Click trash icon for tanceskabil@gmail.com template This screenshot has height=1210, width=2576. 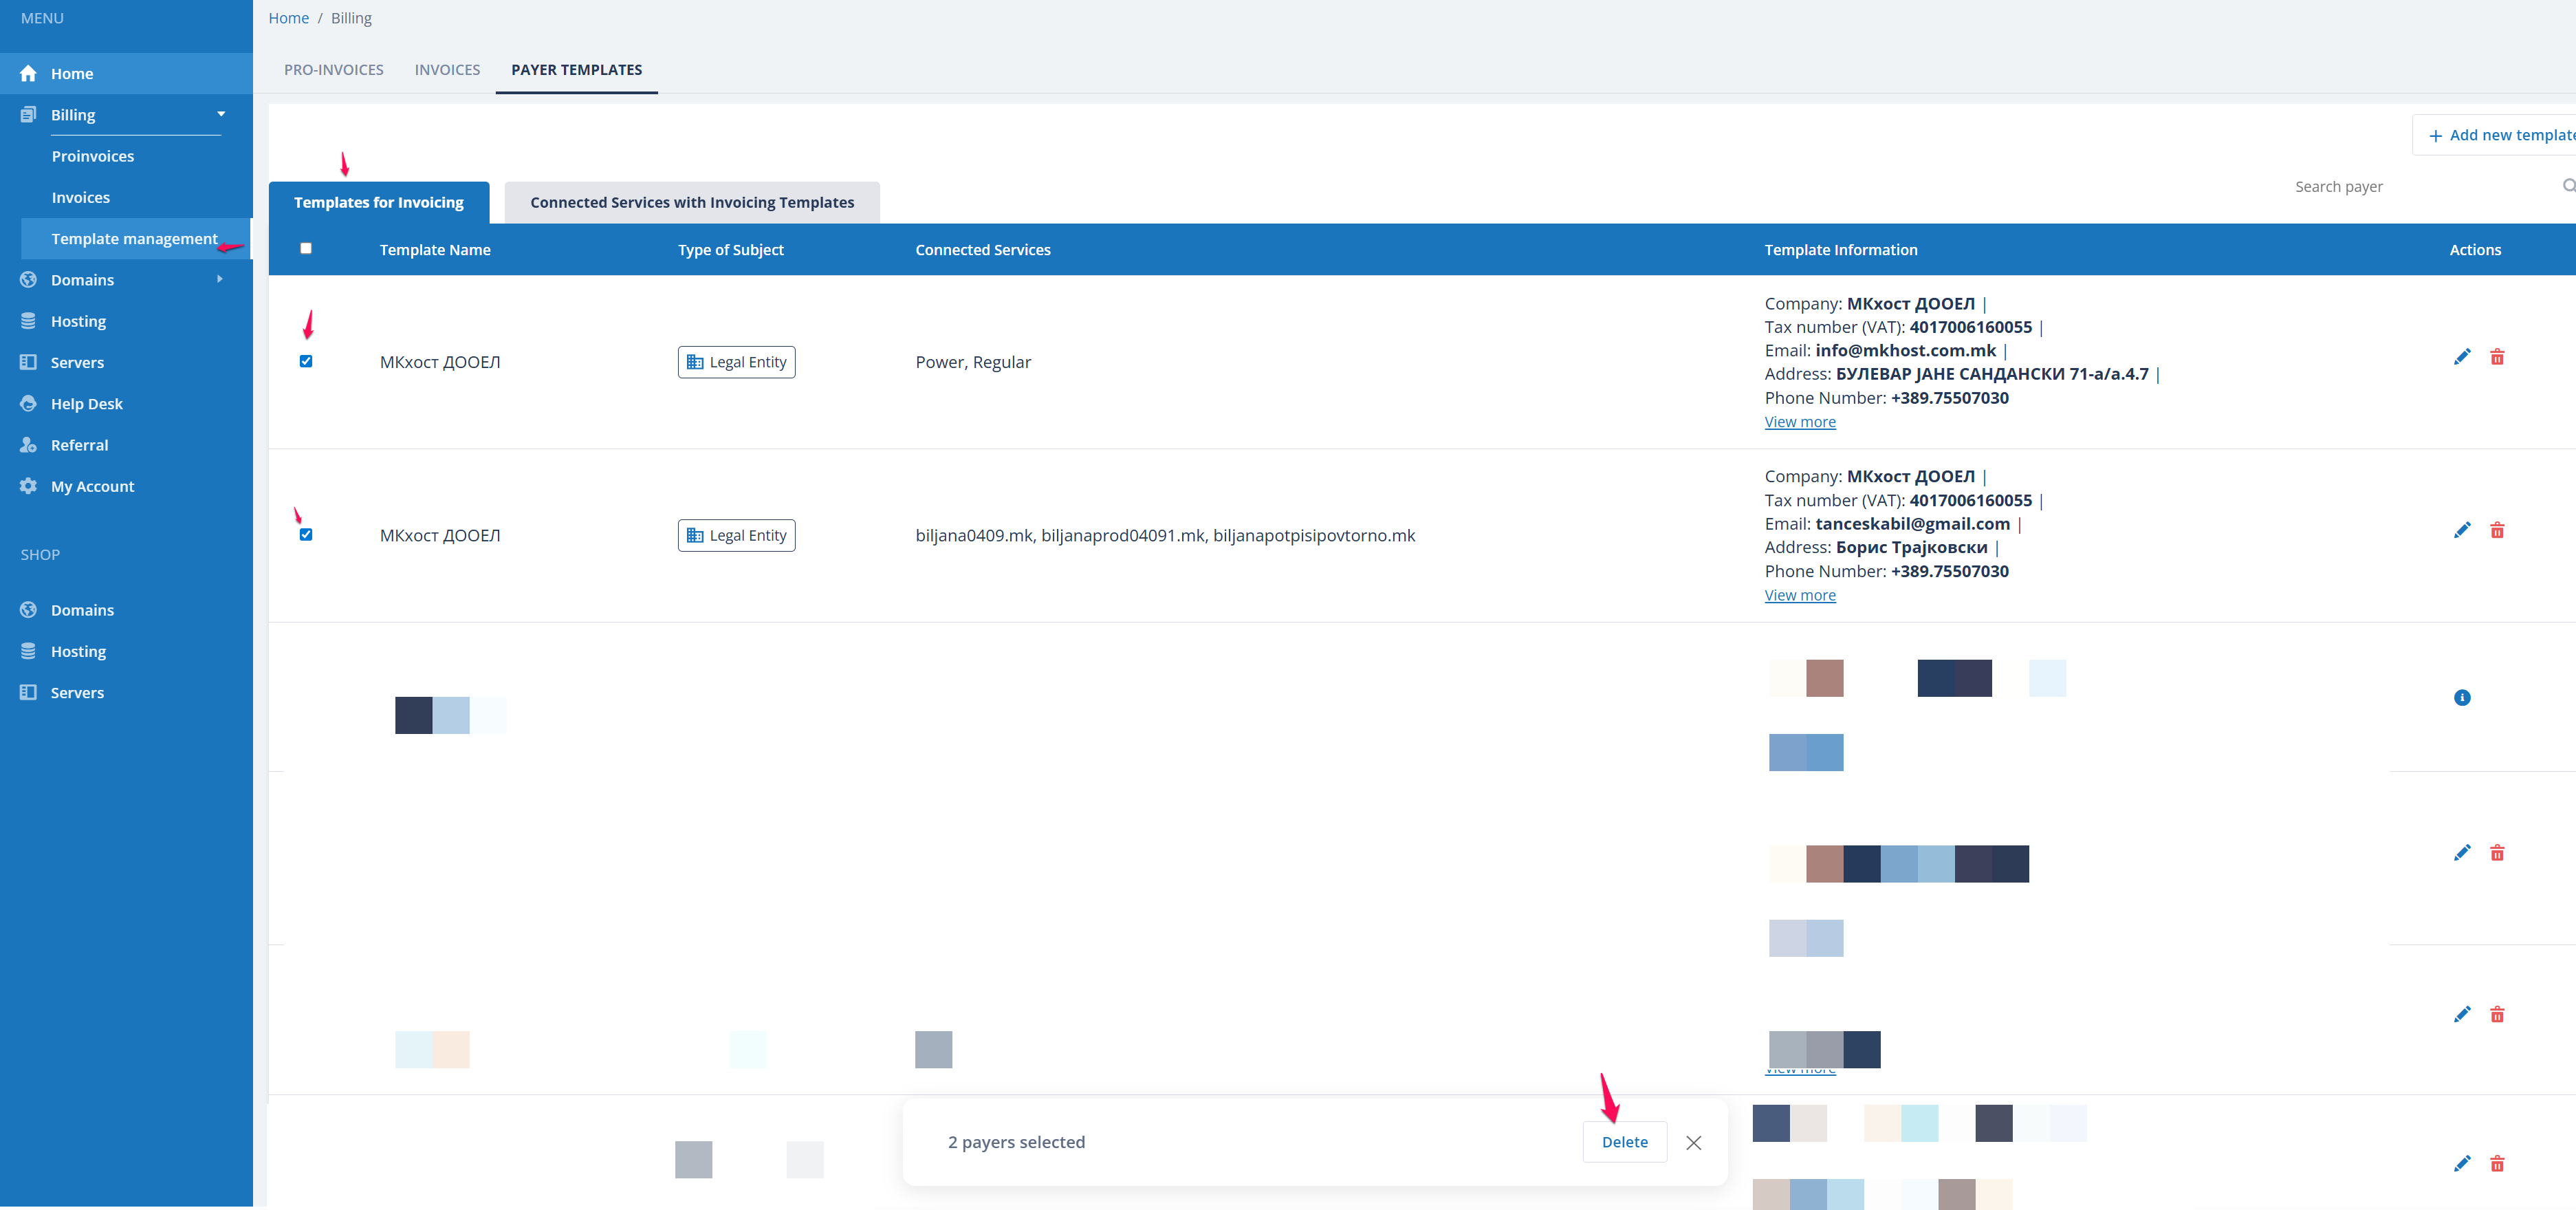[x=2496, y=530]
